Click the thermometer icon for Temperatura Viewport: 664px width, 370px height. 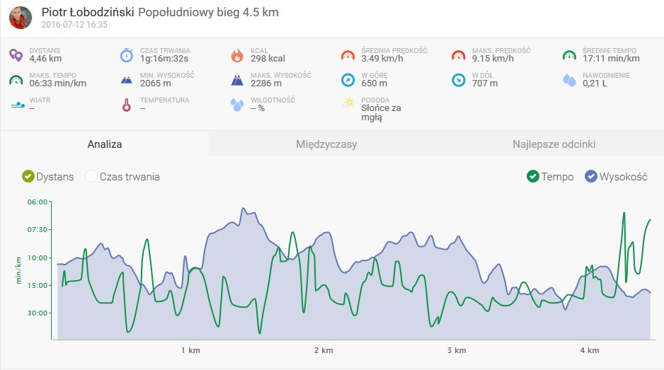coord(126,105)
